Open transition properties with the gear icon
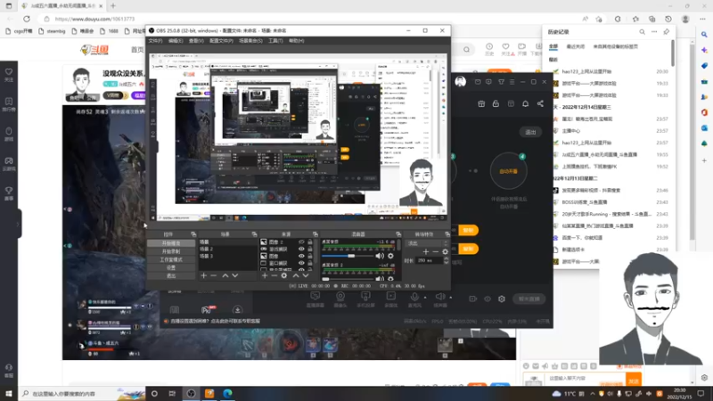Screen dimensions: 713x401 pyautogui.click(x=445, y=251)
